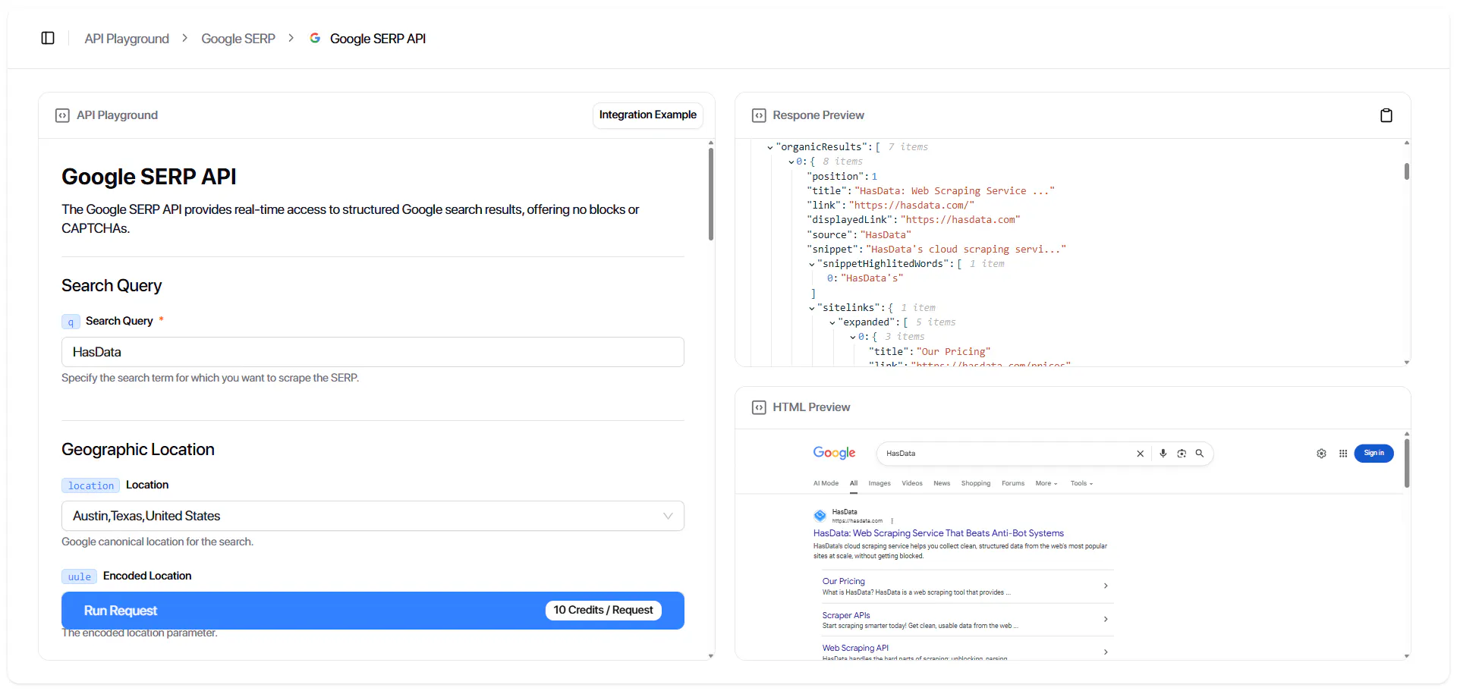
Task: Switch to AI Mode tab
Action: (826, 483)
